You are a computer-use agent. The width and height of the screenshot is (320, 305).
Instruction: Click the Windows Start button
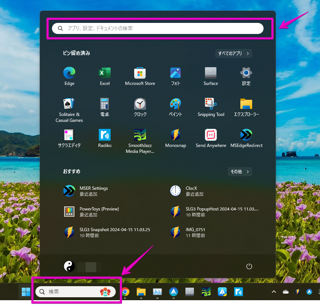coord(26,292)
